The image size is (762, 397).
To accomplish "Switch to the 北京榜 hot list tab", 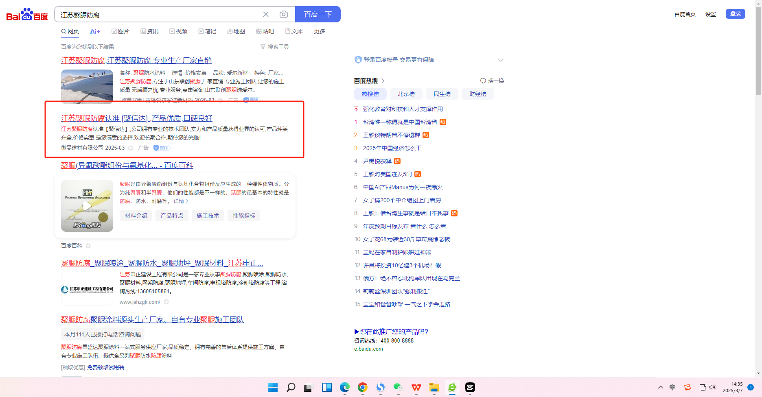I will pyautogui.click(x=406, y=94).
